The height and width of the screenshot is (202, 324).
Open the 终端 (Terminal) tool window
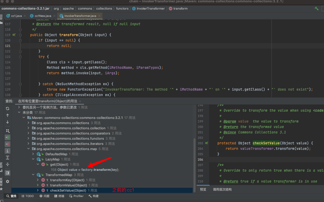coord(59,196)
